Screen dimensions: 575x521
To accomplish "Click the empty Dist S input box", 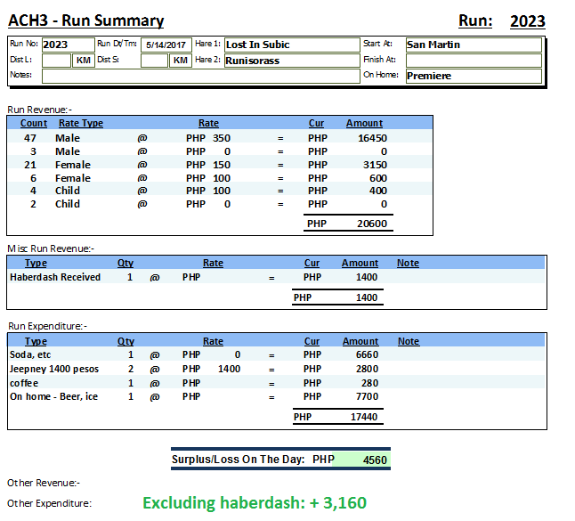I will [154, 61].
